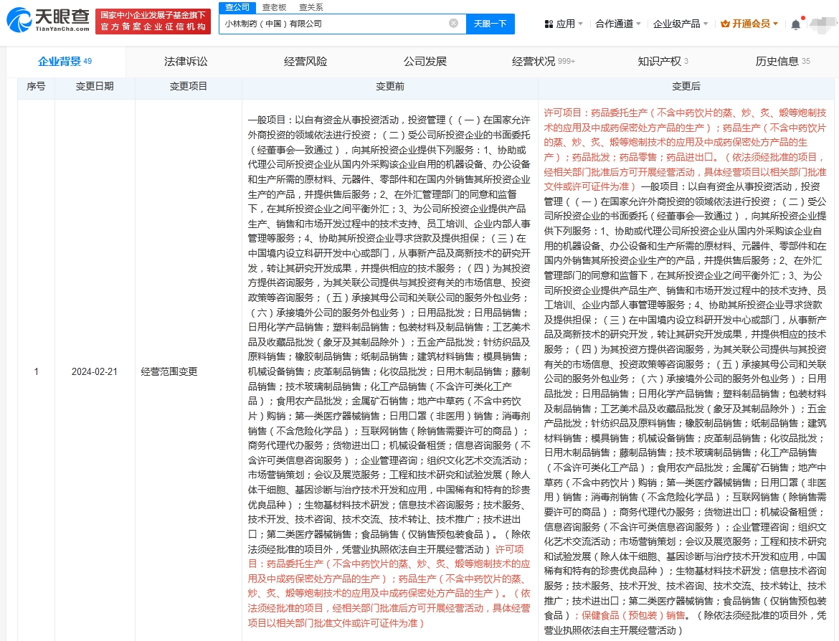Click the row number 1 cell
The width and height of the screenshot is (839, 641).
pyautogui.click(x=37, y=371)
